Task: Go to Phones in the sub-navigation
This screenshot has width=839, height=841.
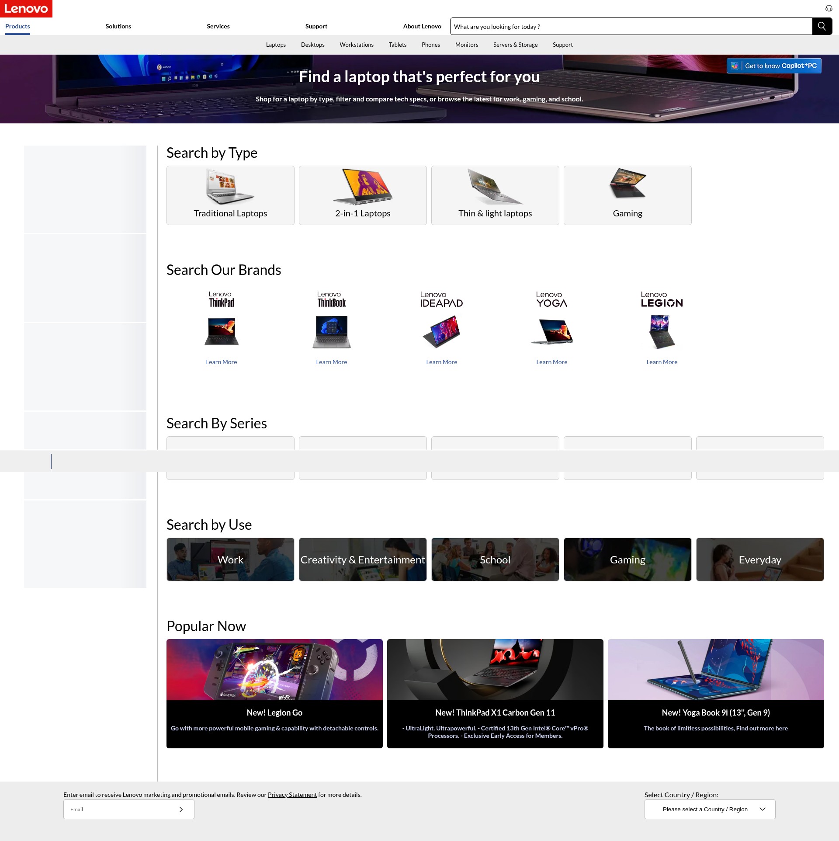Action: click(x=431, y=45)
